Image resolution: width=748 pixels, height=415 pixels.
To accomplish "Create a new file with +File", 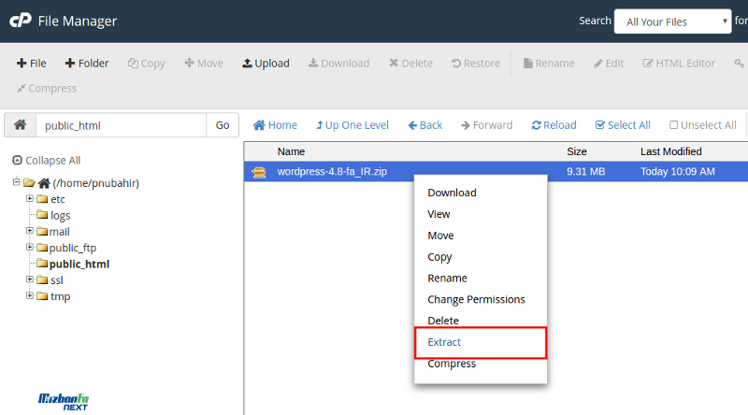I will pos(31,64).
